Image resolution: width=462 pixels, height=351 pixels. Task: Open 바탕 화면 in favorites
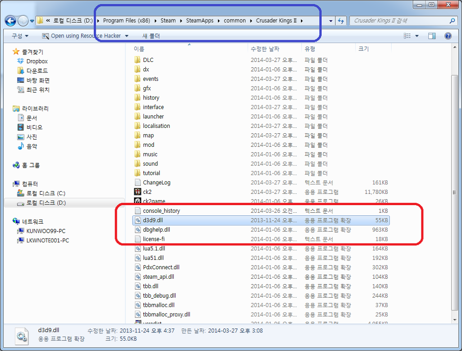click(38, 80)
